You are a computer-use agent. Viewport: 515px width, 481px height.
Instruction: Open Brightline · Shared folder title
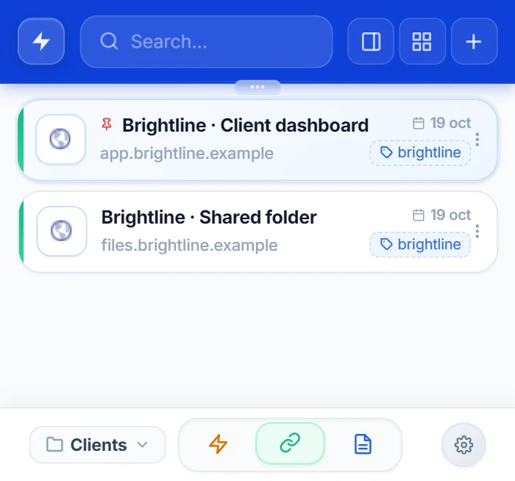tap(209, 218)
